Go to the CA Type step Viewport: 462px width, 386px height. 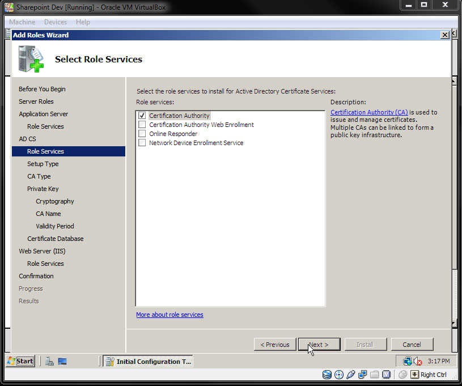click(39, 176)
